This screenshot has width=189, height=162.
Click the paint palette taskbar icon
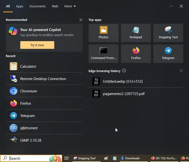tap(106, 158)
